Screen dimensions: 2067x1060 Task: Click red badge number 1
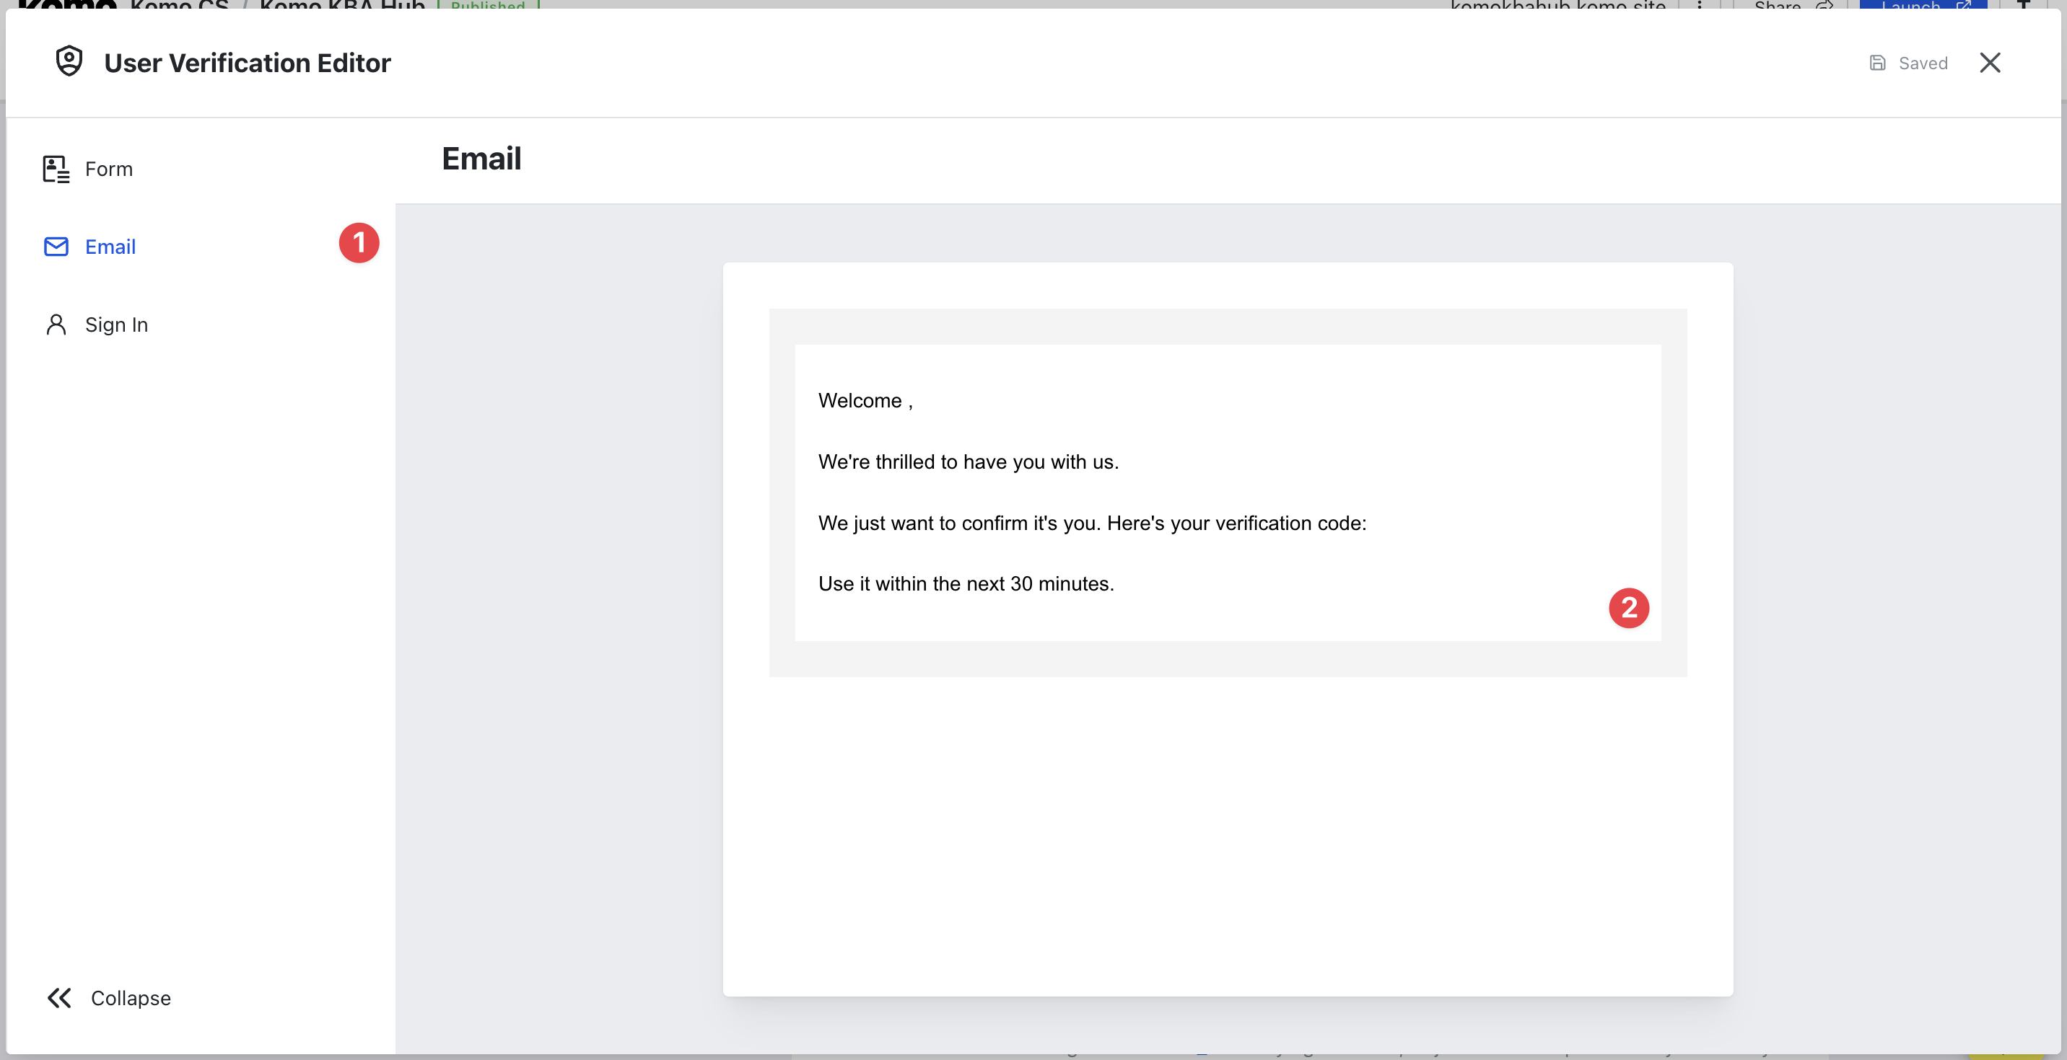[x=359, y=243]
